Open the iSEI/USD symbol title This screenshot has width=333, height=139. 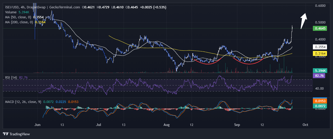[x=11, y=7]
